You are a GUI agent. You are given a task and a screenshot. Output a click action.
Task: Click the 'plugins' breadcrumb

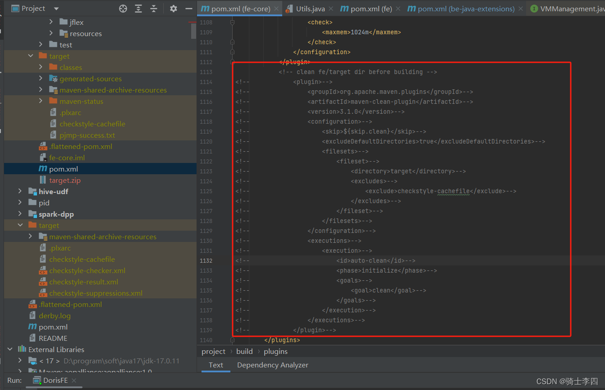click(x=275, y=351)
